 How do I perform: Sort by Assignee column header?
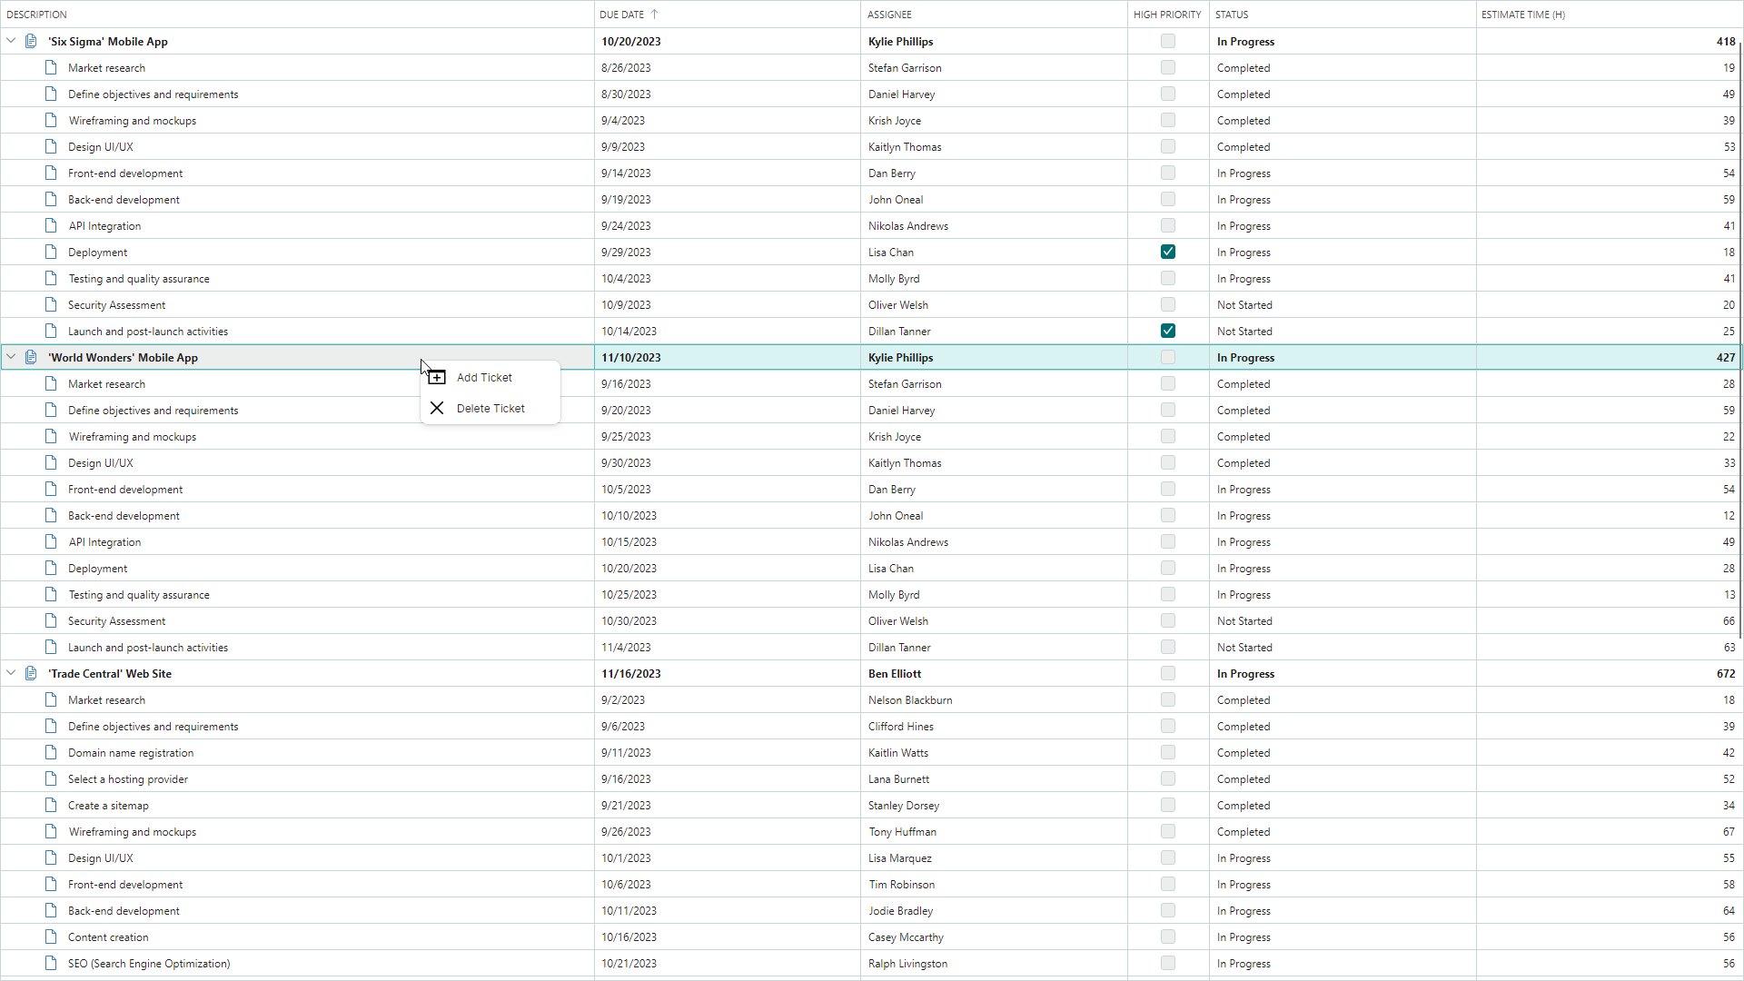889,15
